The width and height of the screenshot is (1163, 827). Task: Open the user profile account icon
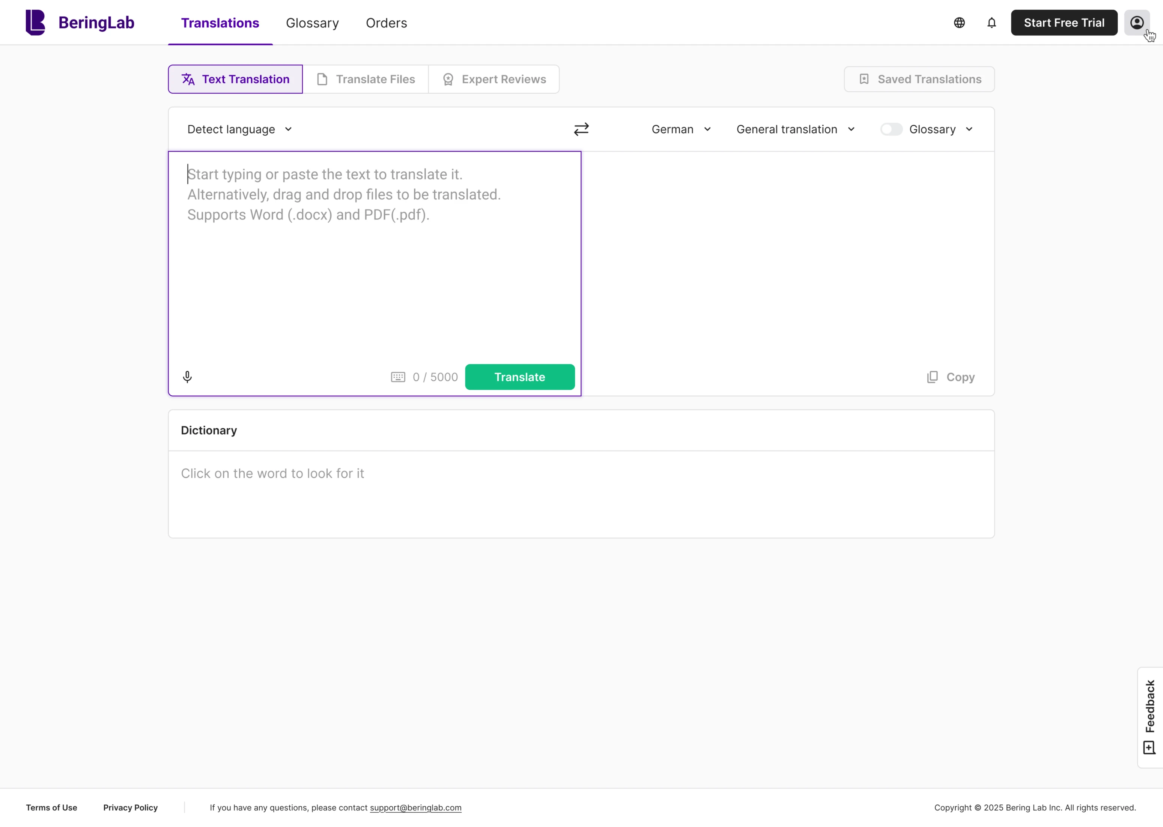[1136, 23]
